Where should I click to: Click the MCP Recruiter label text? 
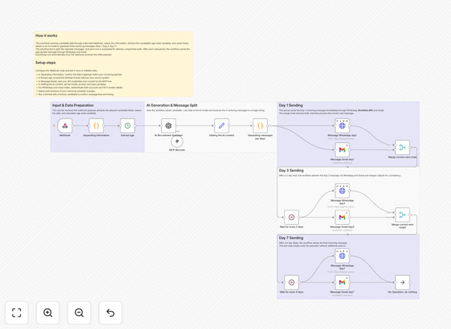click(x=177, y=150)
